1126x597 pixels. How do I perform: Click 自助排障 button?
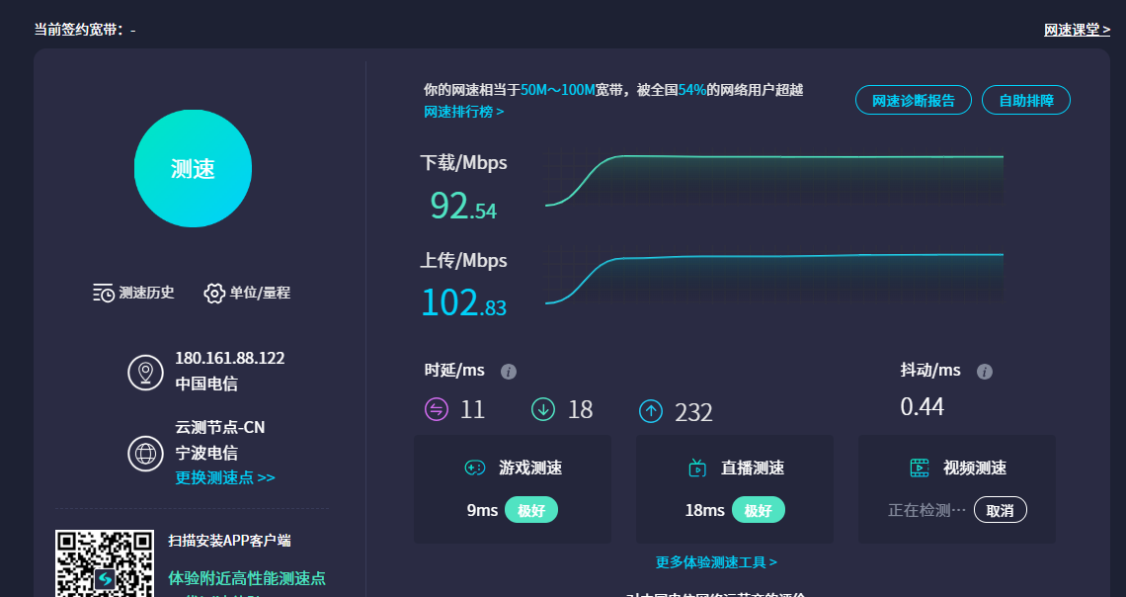point(1026,101)
